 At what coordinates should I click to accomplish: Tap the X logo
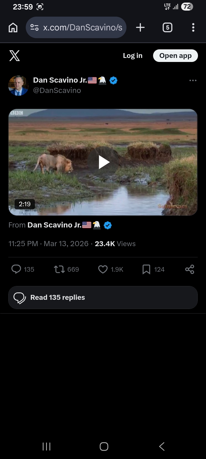[x=15, y=56]
